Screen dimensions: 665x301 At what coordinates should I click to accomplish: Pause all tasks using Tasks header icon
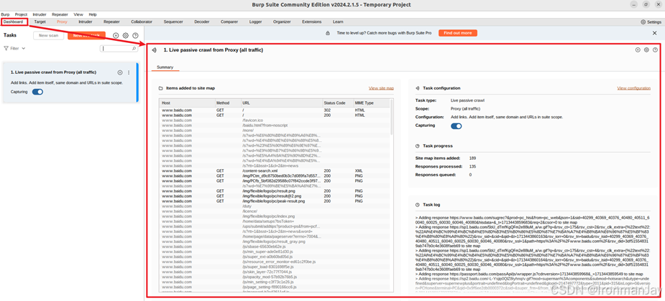[116, 36]
